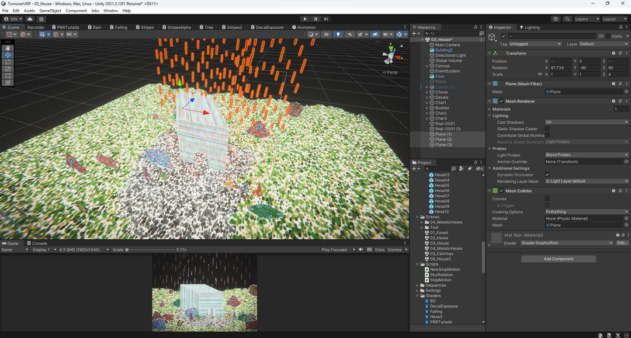Start Play mode with the Play button
The image size is (631, 338).
pyautogui.click(x=305, y=19)
